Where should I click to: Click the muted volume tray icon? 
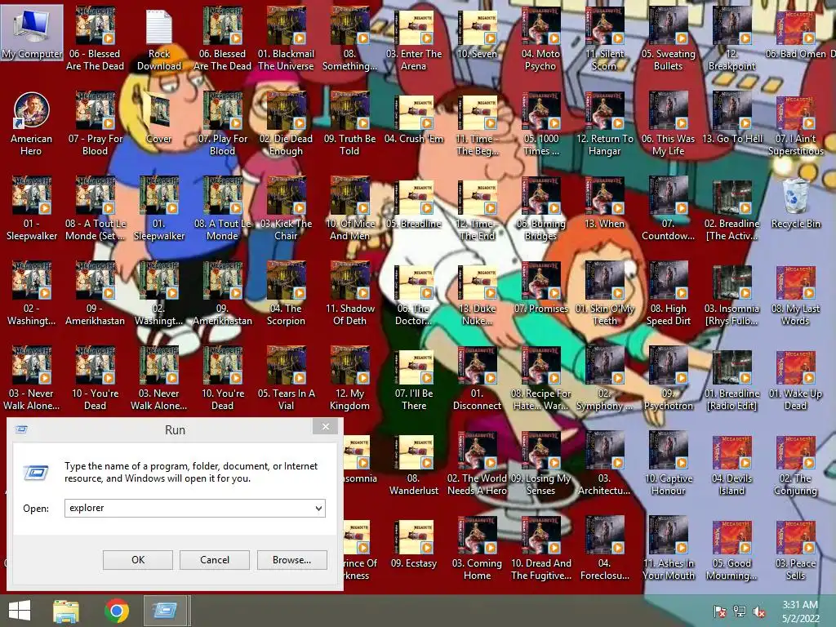click(759, 611)
